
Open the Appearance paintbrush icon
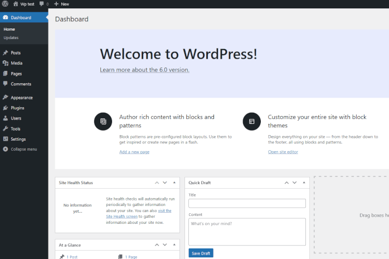click(6, 98)
